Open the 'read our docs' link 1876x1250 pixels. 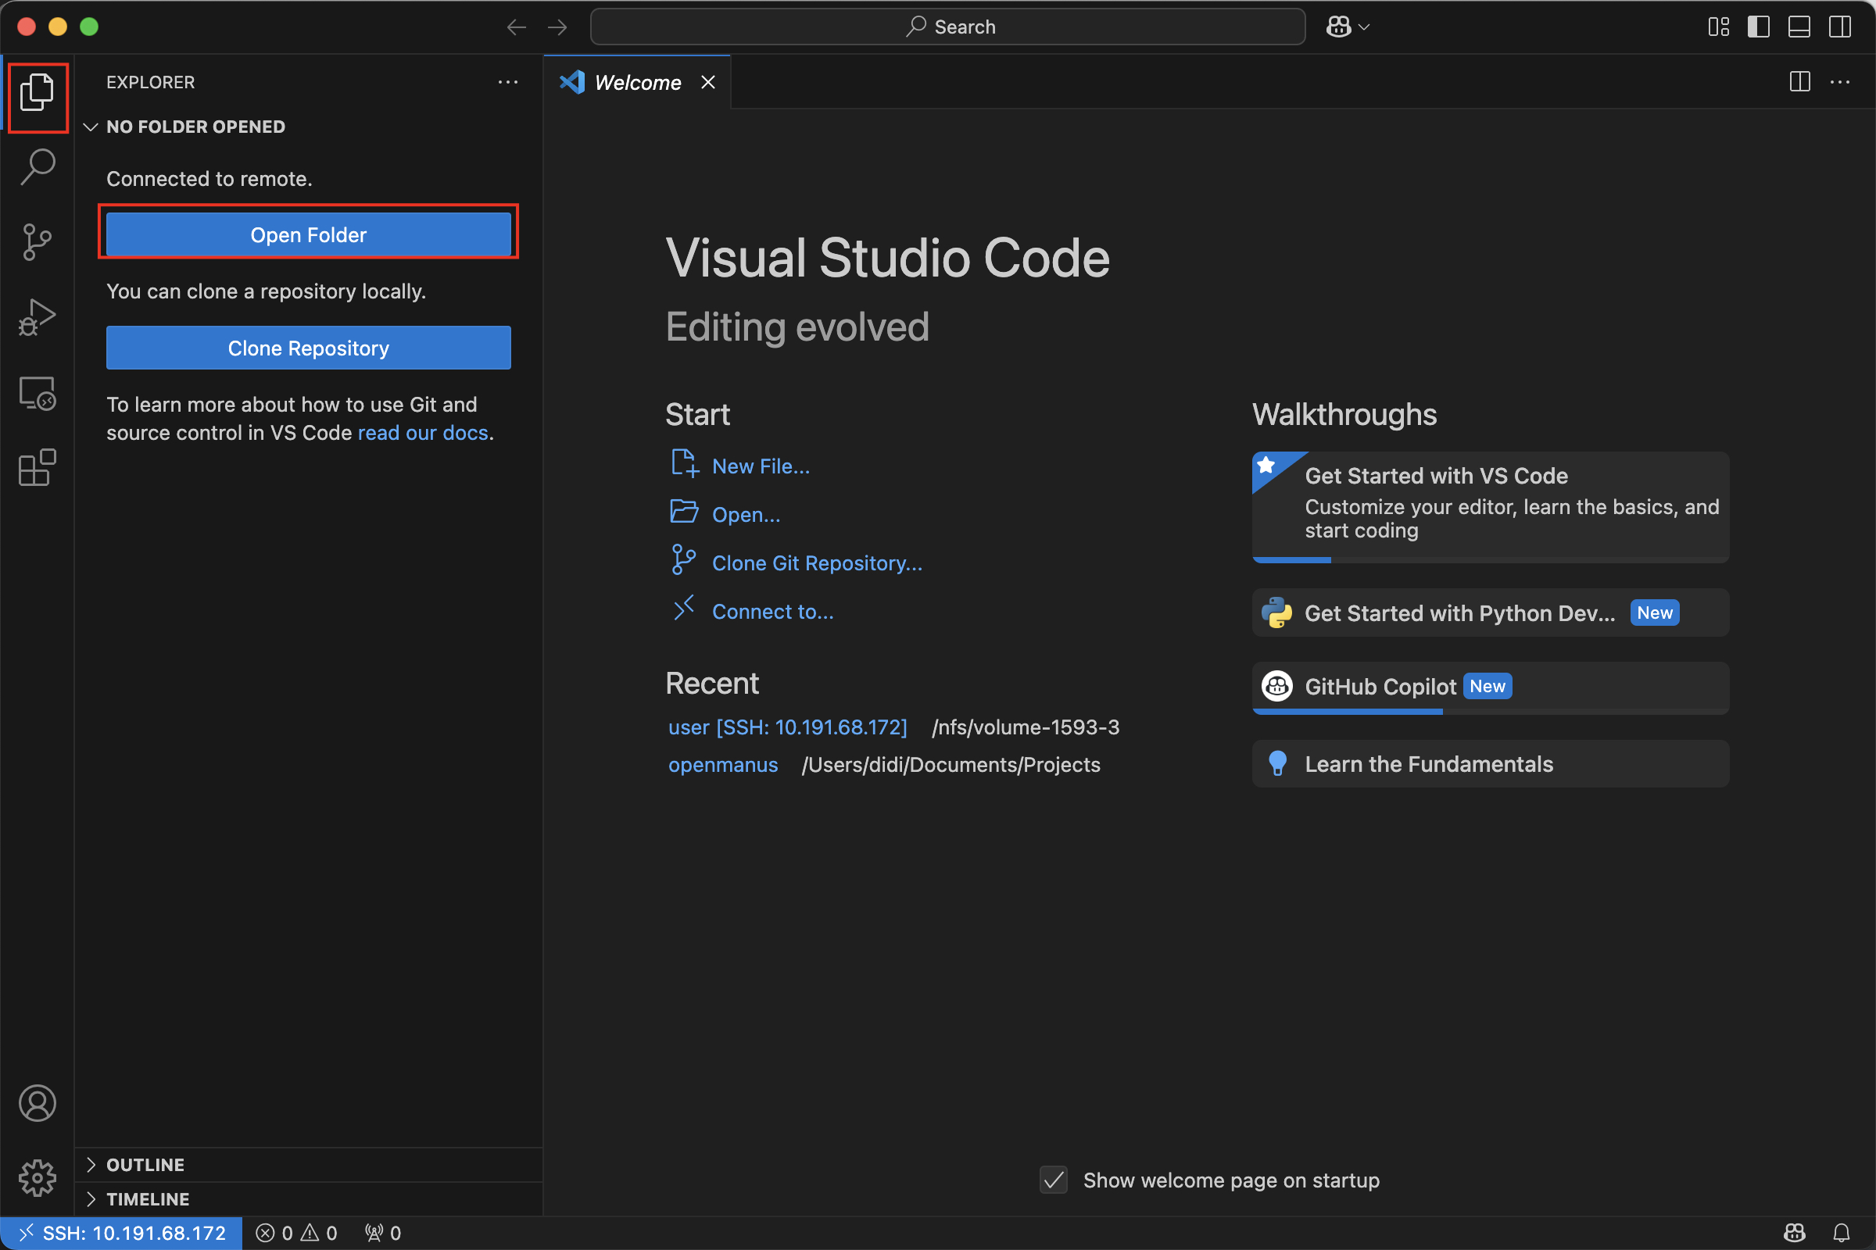point(423,433)
